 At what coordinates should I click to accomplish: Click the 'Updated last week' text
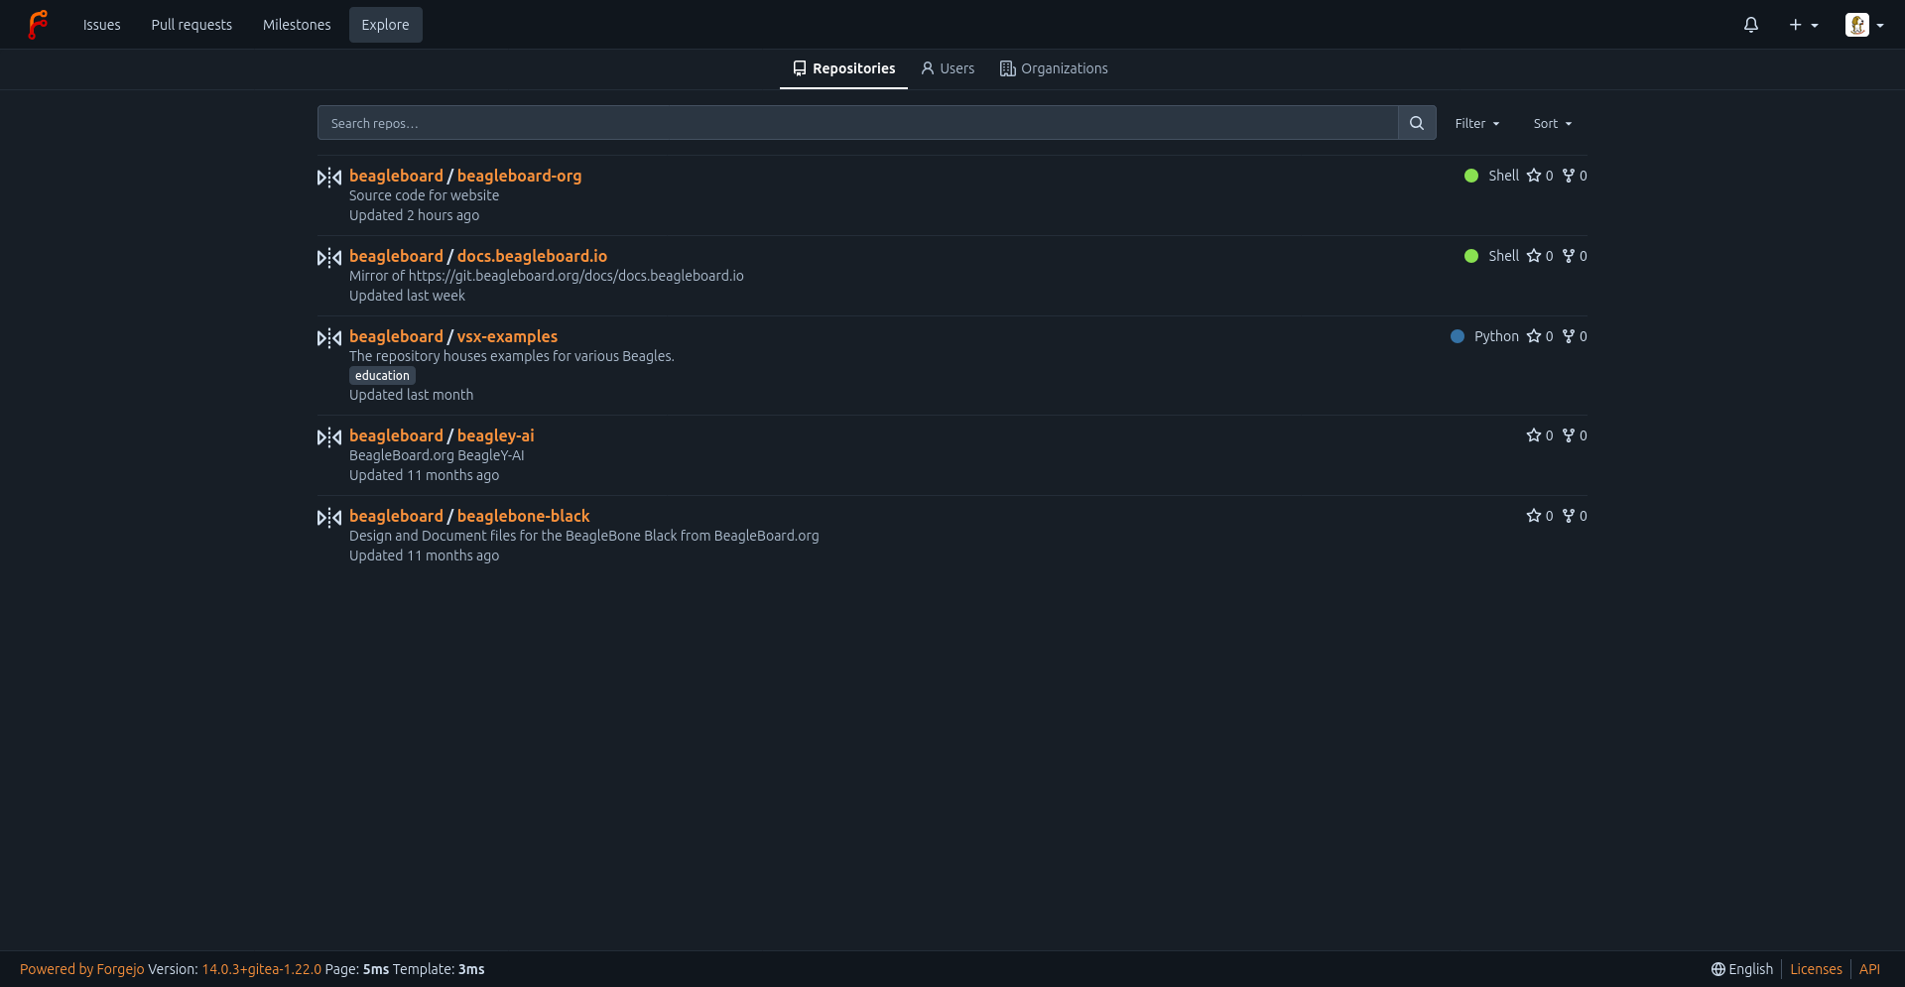click(407, 296)
